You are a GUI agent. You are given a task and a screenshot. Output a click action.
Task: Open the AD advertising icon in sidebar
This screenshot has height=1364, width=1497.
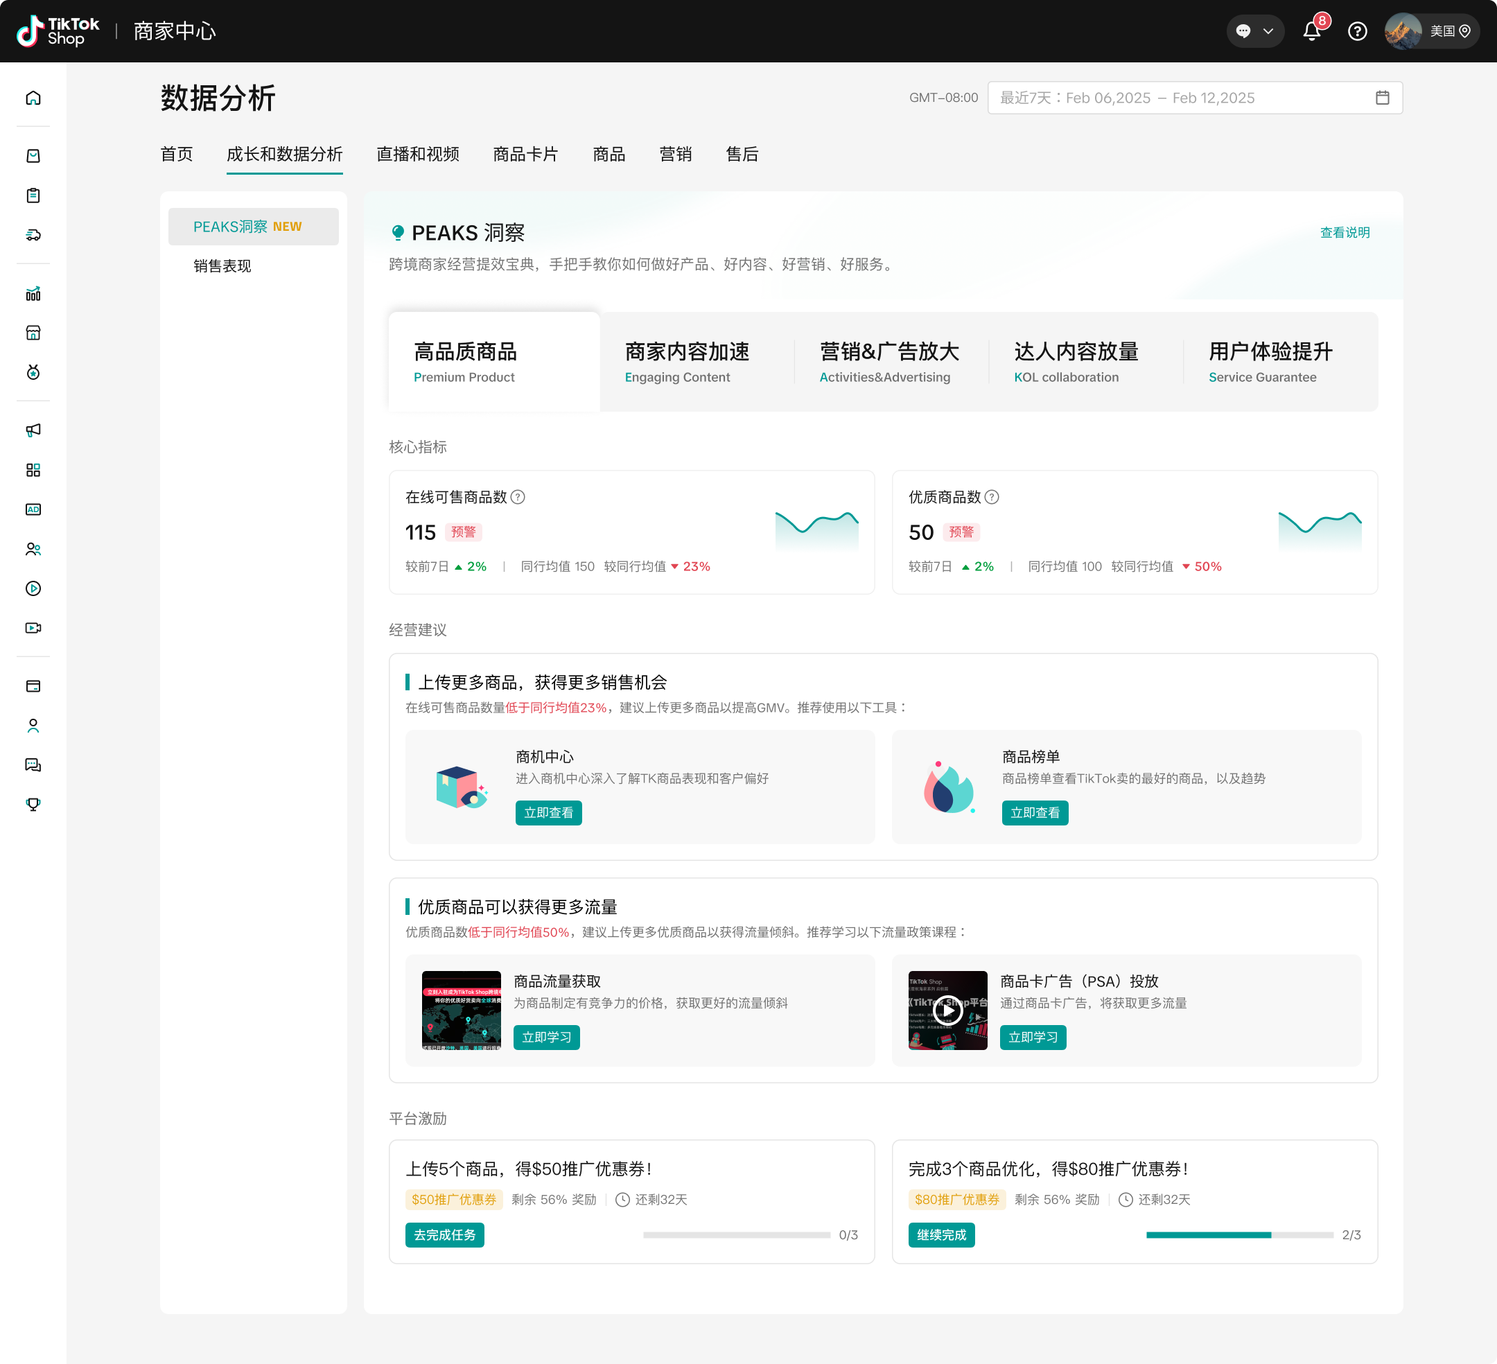[33, 509]
